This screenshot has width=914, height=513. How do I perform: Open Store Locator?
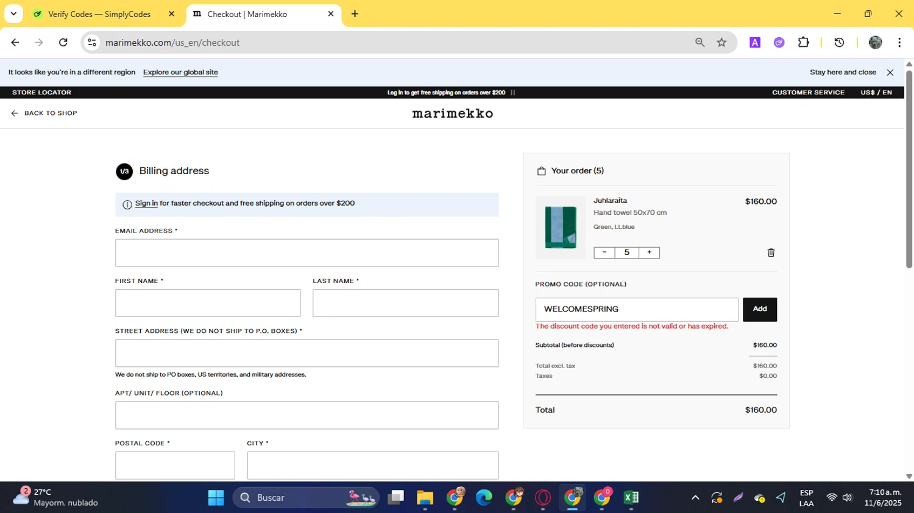(41, 92)
